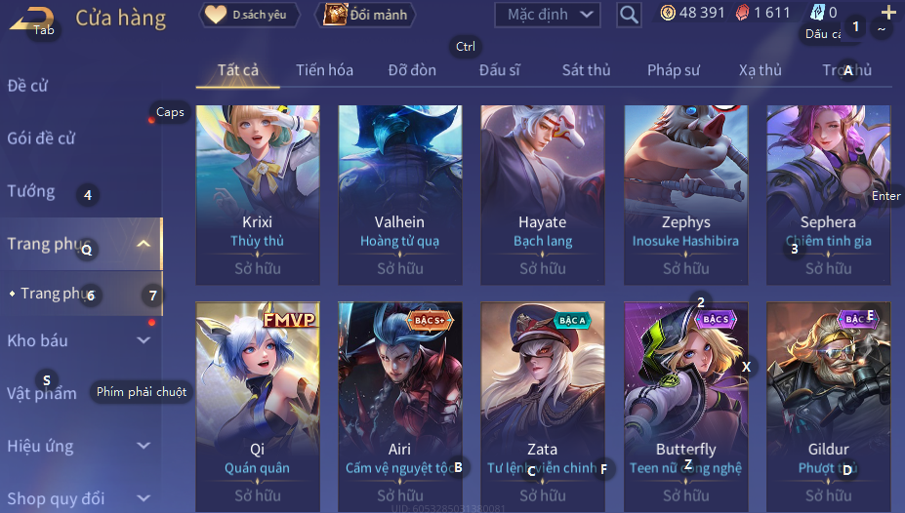The height and width of the screenshot is (513, 905).
Task: Open the Mặc định sort dropdown
Action: [547, 15]
